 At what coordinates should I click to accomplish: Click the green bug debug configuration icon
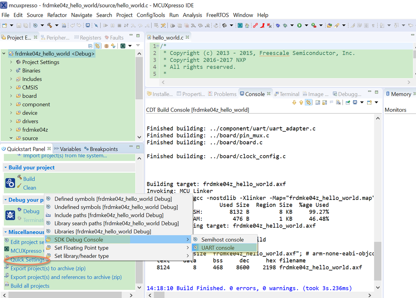(285, 25)
